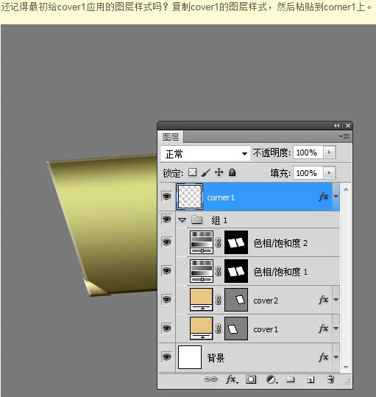Toggle lock image pixels brush icon
Image resolution: width=376 pixels, height=397 pixels.
coord(206,172)
